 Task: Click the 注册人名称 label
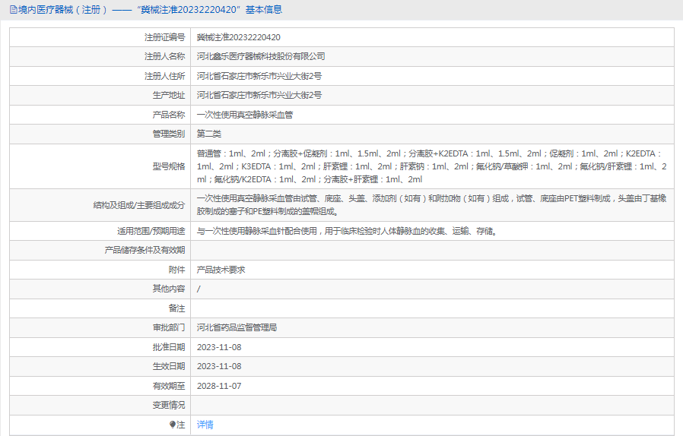tap(164, 56)
